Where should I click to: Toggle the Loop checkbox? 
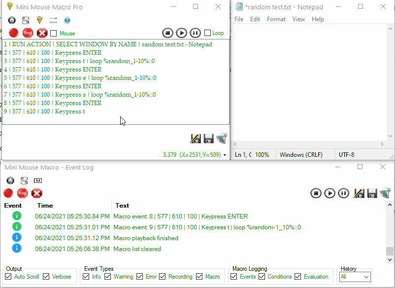click(207, 33)
